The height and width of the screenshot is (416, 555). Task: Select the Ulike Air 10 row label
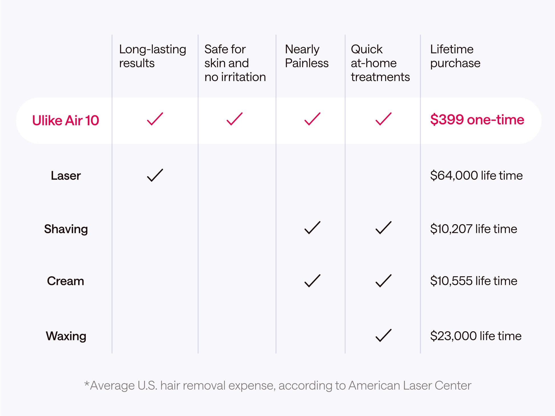tap(66, 120)
